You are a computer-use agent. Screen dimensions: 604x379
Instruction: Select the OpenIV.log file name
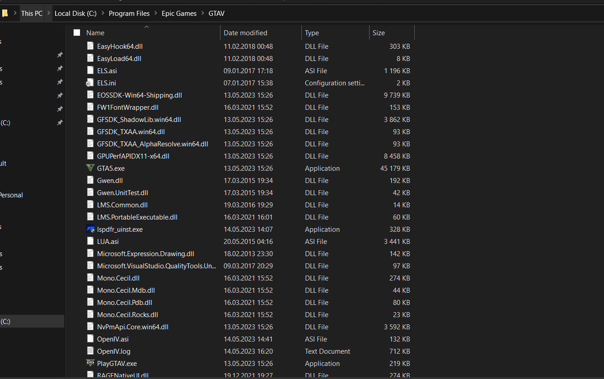114,351
